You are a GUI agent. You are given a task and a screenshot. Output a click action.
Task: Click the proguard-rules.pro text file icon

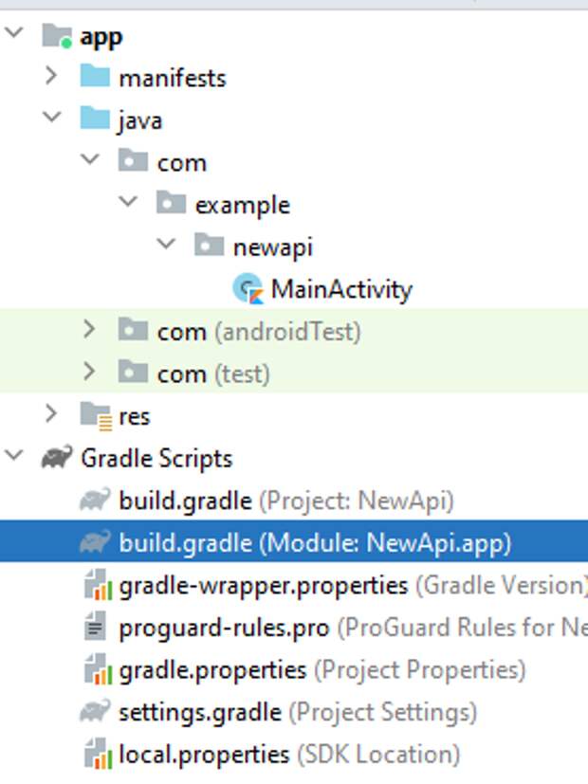point(95,628)
